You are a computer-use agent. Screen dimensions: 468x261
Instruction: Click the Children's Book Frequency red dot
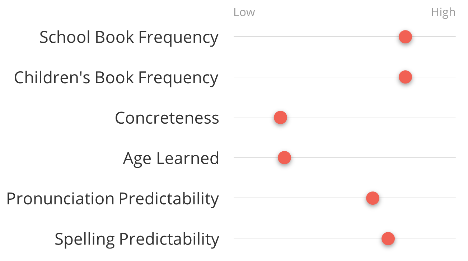point(405,77)
